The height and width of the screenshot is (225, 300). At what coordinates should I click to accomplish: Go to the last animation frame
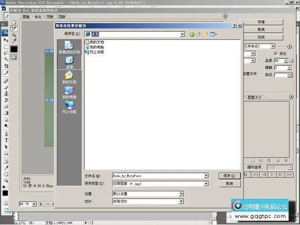click(x=289, y=175)
